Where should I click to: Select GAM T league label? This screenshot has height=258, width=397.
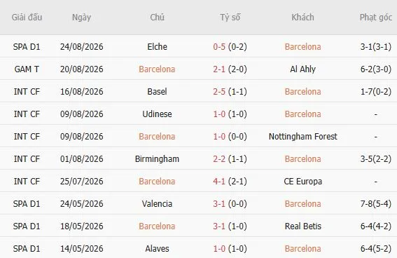point(27,69)
